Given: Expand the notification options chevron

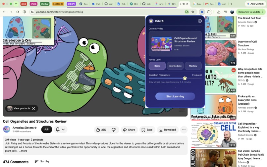Looking at the screenshot, I should [63, 130].
